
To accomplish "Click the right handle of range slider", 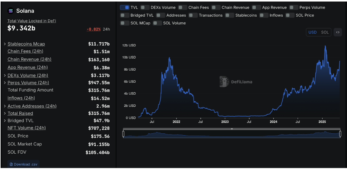I will 340,134.
